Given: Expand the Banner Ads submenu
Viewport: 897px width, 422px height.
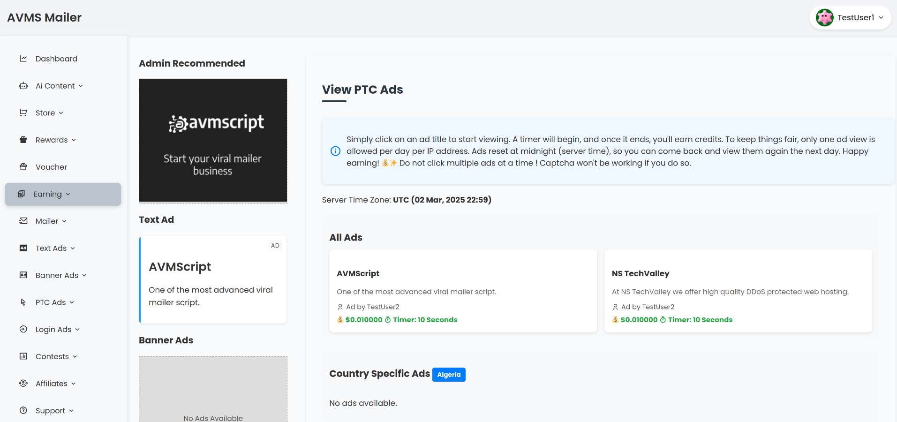Looking at the screenshot, I should (x=61, y=275).
